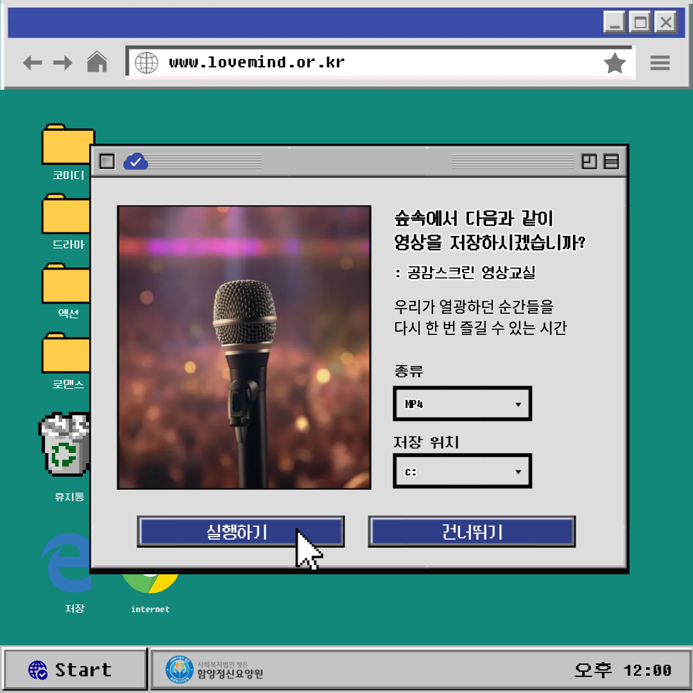Viewport: 693px width, 693px height.
Task: Go to the home page icon
Action: pyautogui.click(x=97, y=62)
